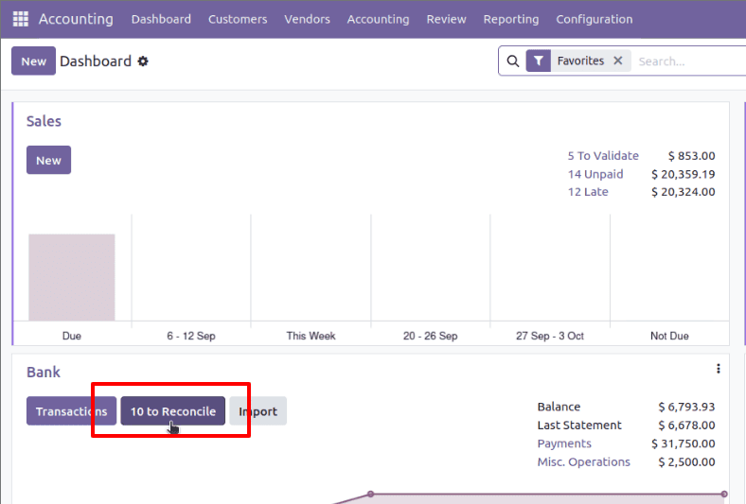Select the $ 20,359.19 unpaid amount
Viewport: 746px width, 504px height.
point(684,174)
